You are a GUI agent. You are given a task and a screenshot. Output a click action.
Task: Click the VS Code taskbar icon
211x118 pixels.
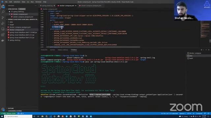[50, 116]
